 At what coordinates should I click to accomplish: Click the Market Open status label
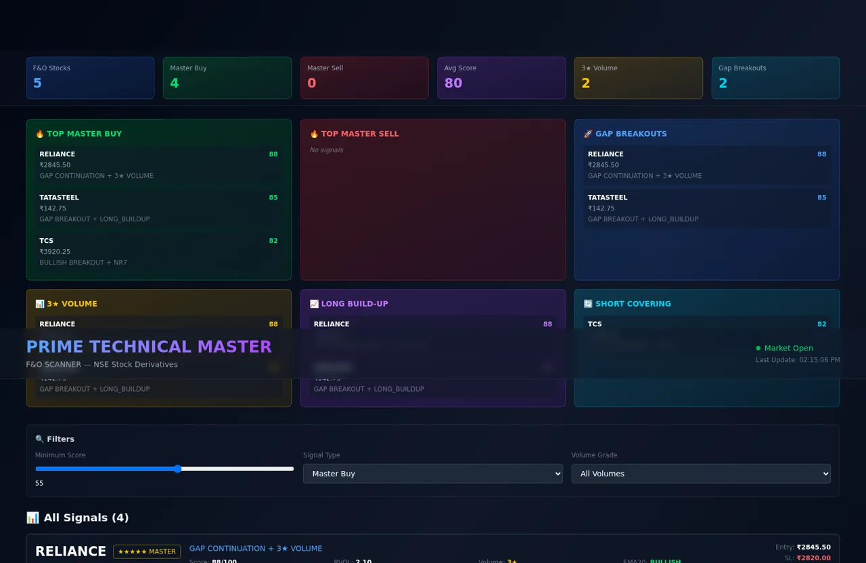(x=789, y=348)
